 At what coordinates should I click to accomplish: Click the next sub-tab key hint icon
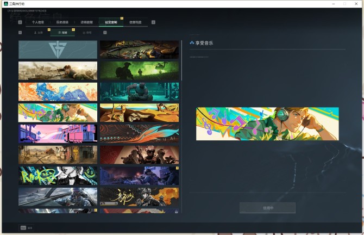click(105, 33)
